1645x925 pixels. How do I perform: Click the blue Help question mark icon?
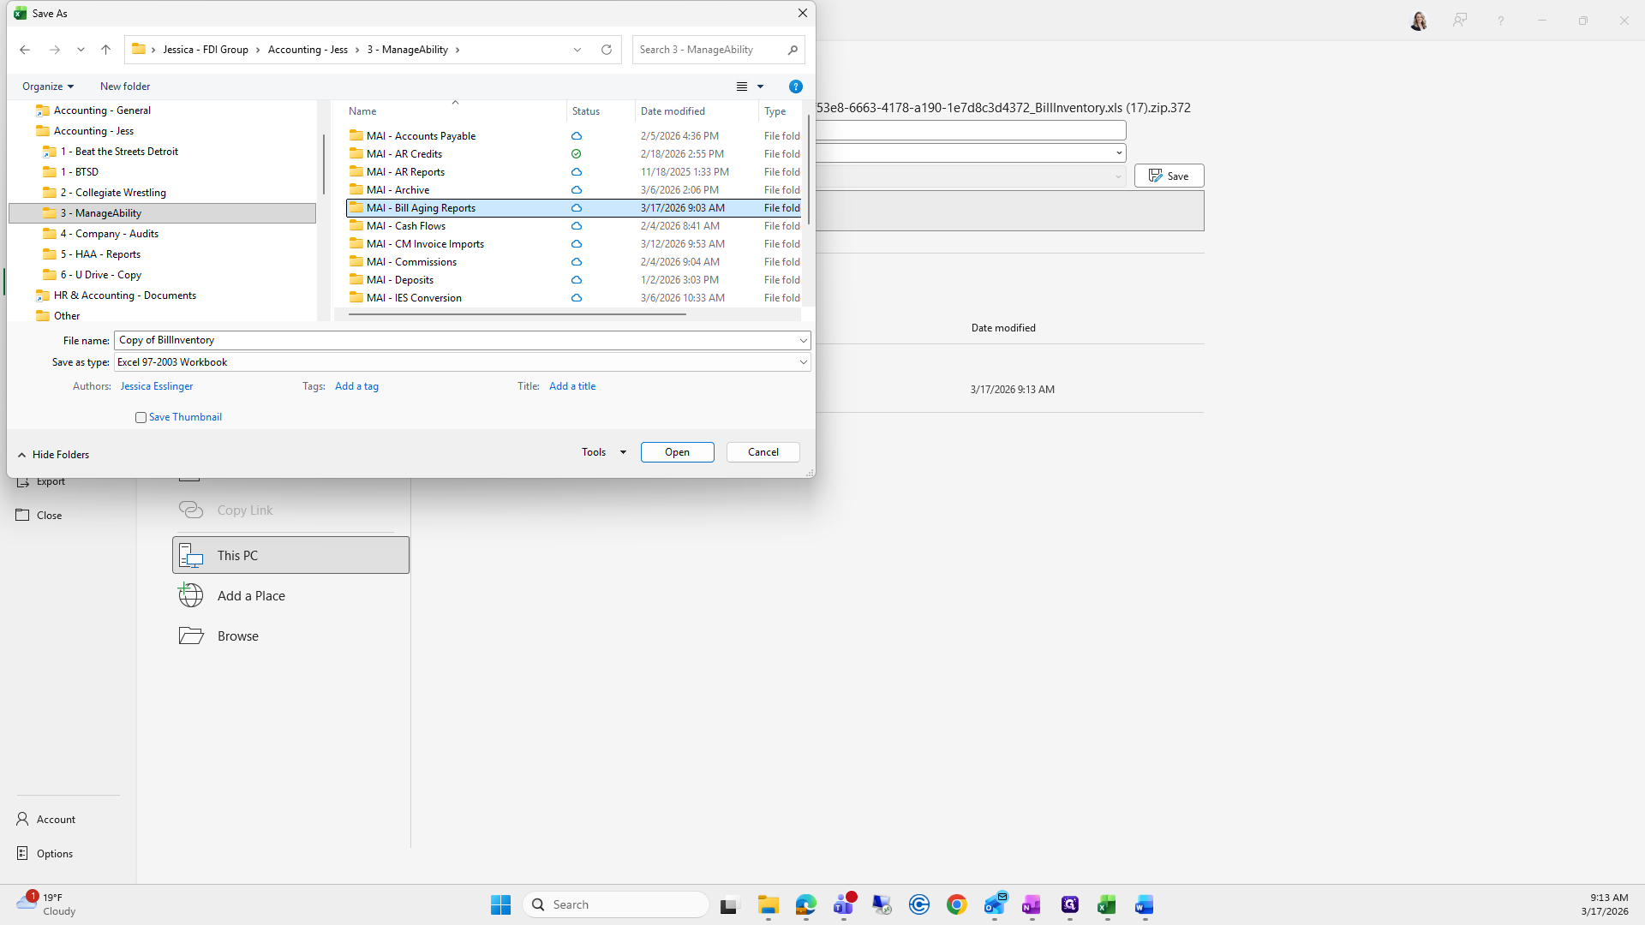pyautogui.click(x=795, y=87)
